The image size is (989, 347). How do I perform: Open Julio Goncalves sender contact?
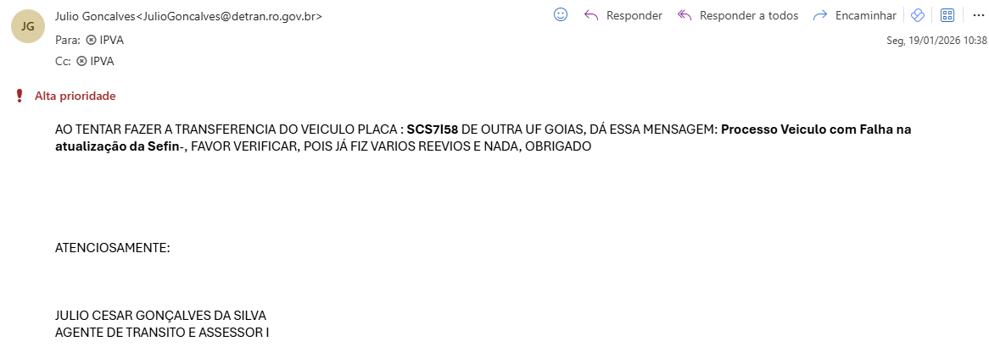(187, 16)
